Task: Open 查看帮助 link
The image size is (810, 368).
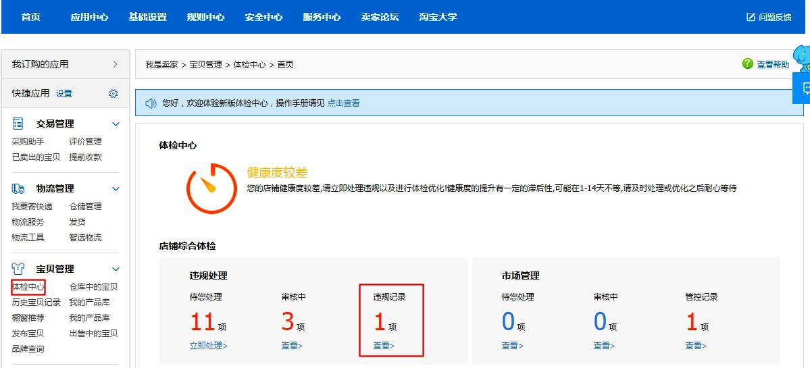Action: click(774, 65)
